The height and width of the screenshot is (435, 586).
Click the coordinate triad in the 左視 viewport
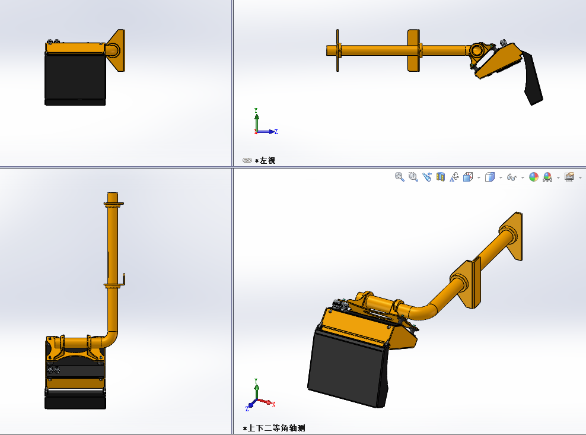(266, 121)
